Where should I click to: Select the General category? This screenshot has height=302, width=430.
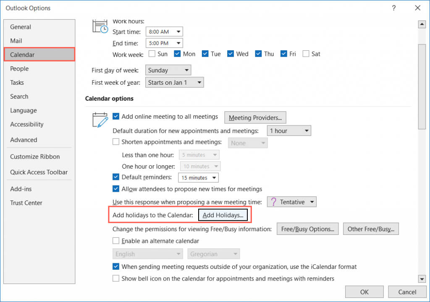point(39,27)
